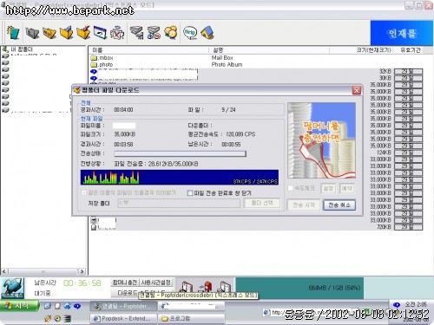This screenshot has width=434, height=325.
Task: Click the yellow people group toolbar icon
Action: pos(171,33)
